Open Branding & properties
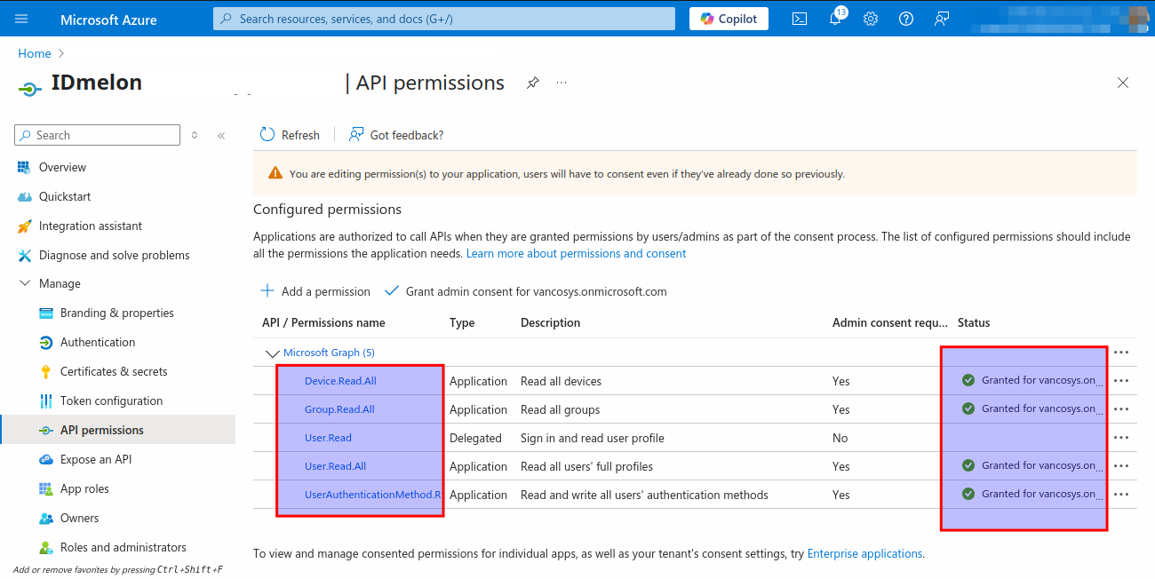This screenshot has width=1155, height=579. click(x=117, y=313)
